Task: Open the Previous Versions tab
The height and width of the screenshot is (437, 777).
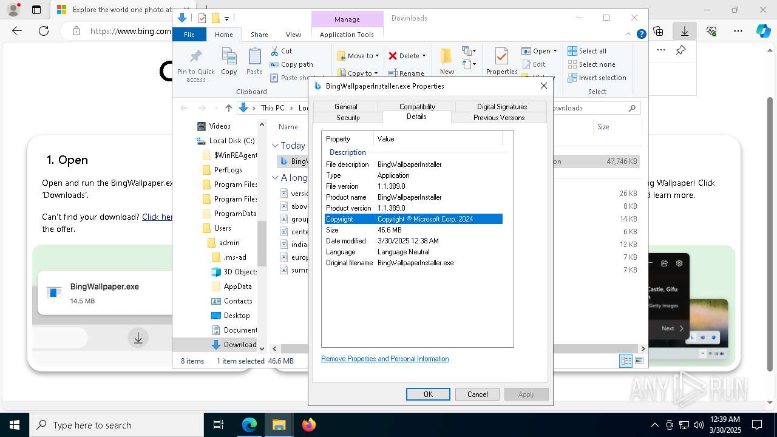Action: 499,118
